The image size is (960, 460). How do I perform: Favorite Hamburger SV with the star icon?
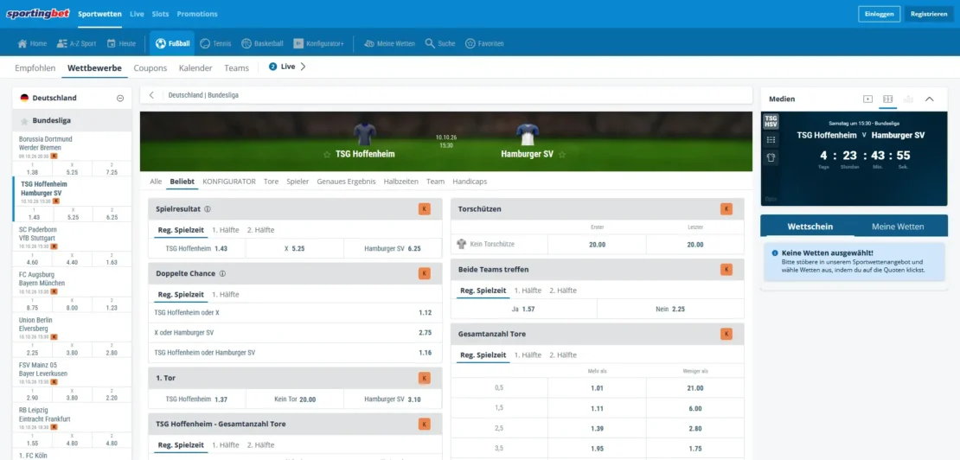click(562, 155)
